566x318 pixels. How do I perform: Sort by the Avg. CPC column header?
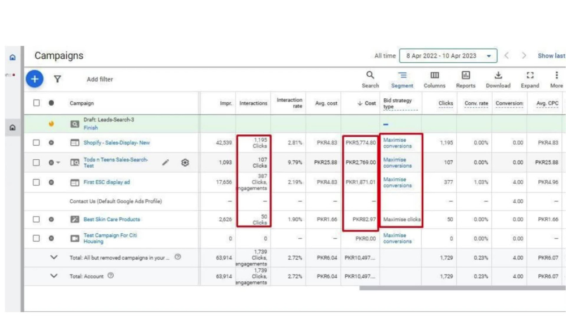pyautogui.click(x=547, y=103)
